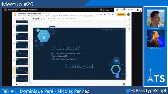Show Meet participants list icon
The image size is (168, 94).
pos(117,10)
